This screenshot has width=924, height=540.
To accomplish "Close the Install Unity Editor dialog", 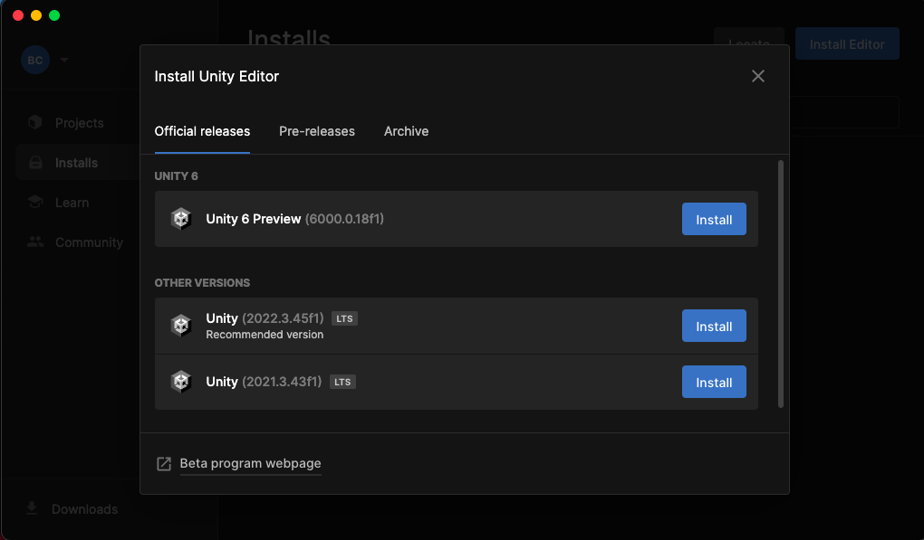I will (x=758, y=76).
